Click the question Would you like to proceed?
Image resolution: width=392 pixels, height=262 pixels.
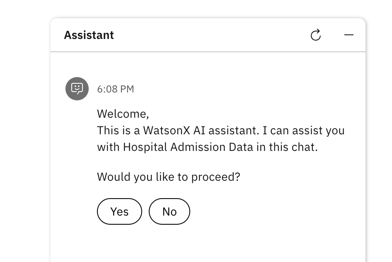point(169,177)
